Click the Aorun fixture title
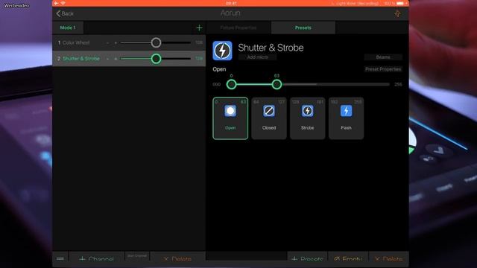This screenshot has width=477, height=268. 230,13
